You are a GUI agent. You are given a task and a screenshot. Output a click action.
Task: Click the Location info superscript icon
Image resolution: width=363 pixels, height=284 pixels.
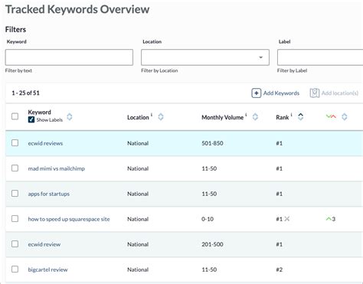tap(152, 115)
